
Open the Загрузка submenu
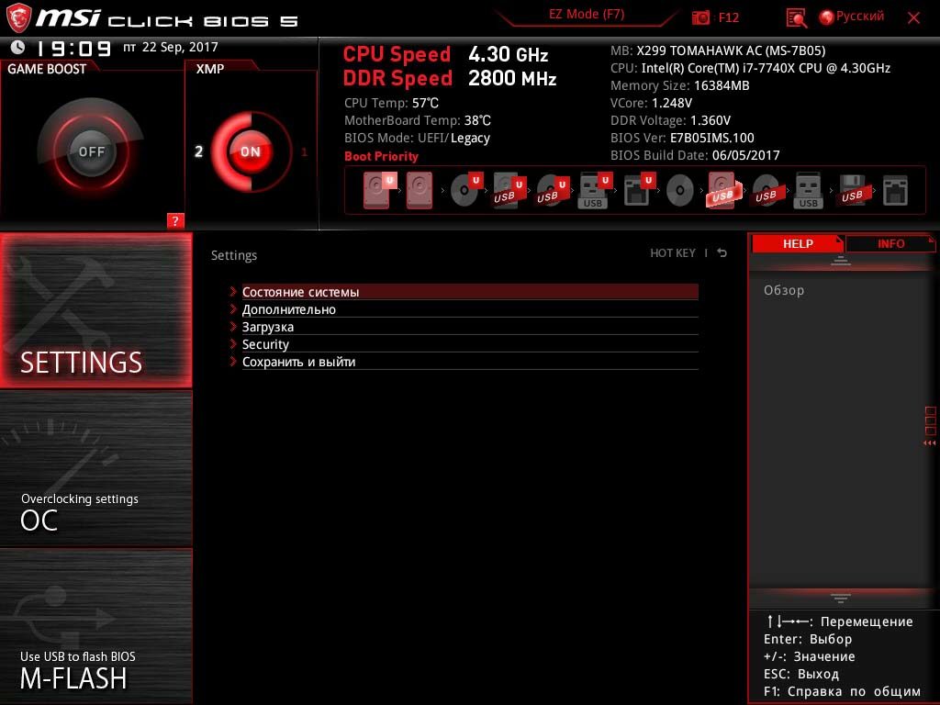470,327
